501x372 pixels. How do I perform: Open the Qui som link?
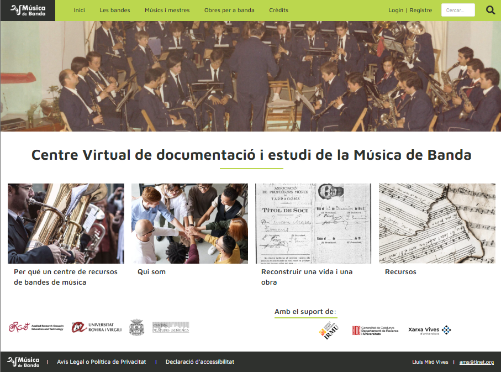pos(151,272)
